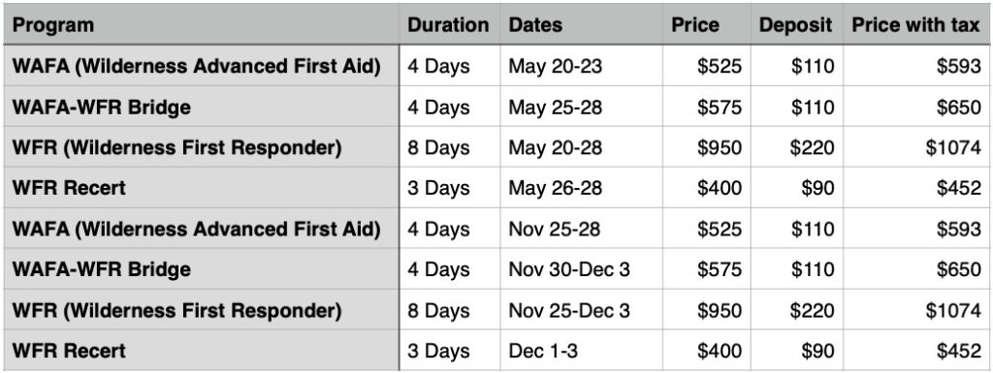Select the $220 deposit in May 20-28 row
993x373 pixels.
point(796,146)
